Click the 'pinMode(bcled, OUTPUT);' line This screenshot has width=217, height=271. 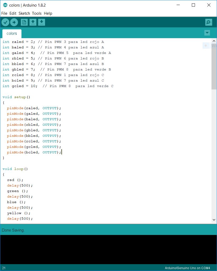click(34, 152)
